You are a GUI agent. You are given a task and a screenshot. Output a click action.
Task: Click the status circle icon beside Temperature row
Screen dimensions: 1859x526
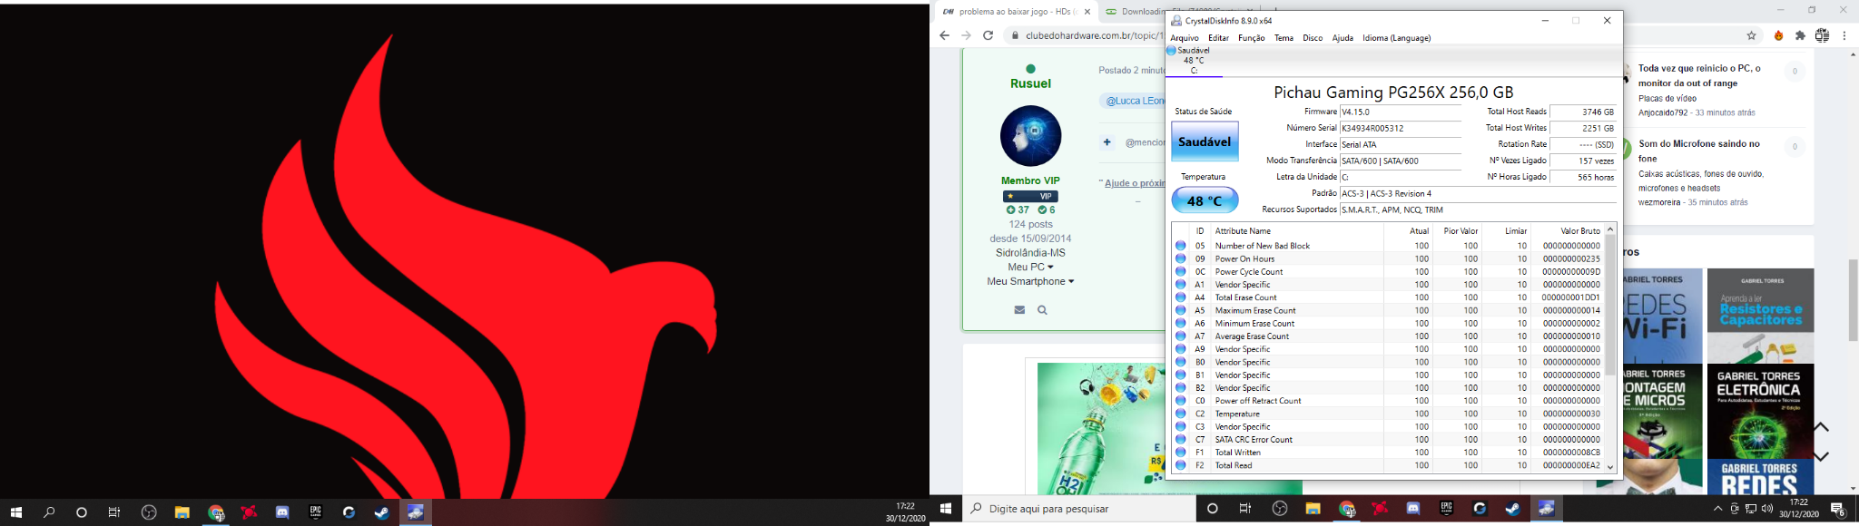coord(1181,414)
